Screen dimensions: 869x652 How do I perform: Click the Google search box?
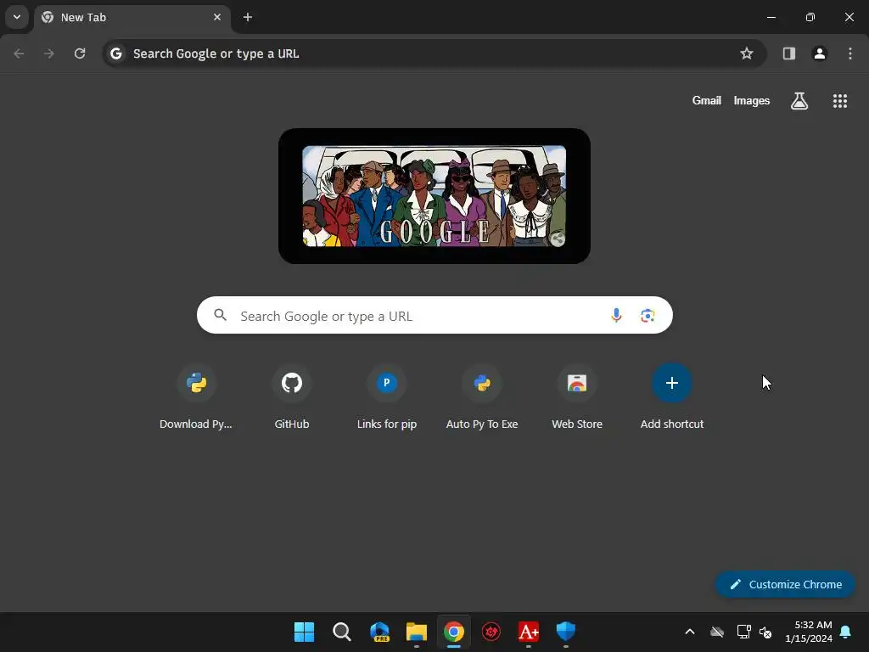coord(434,316)
